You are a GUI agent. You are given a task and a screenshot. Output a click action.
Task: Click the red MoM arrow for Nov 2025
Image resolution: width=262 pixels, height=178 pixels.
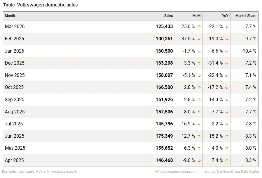tap(199, 75)
